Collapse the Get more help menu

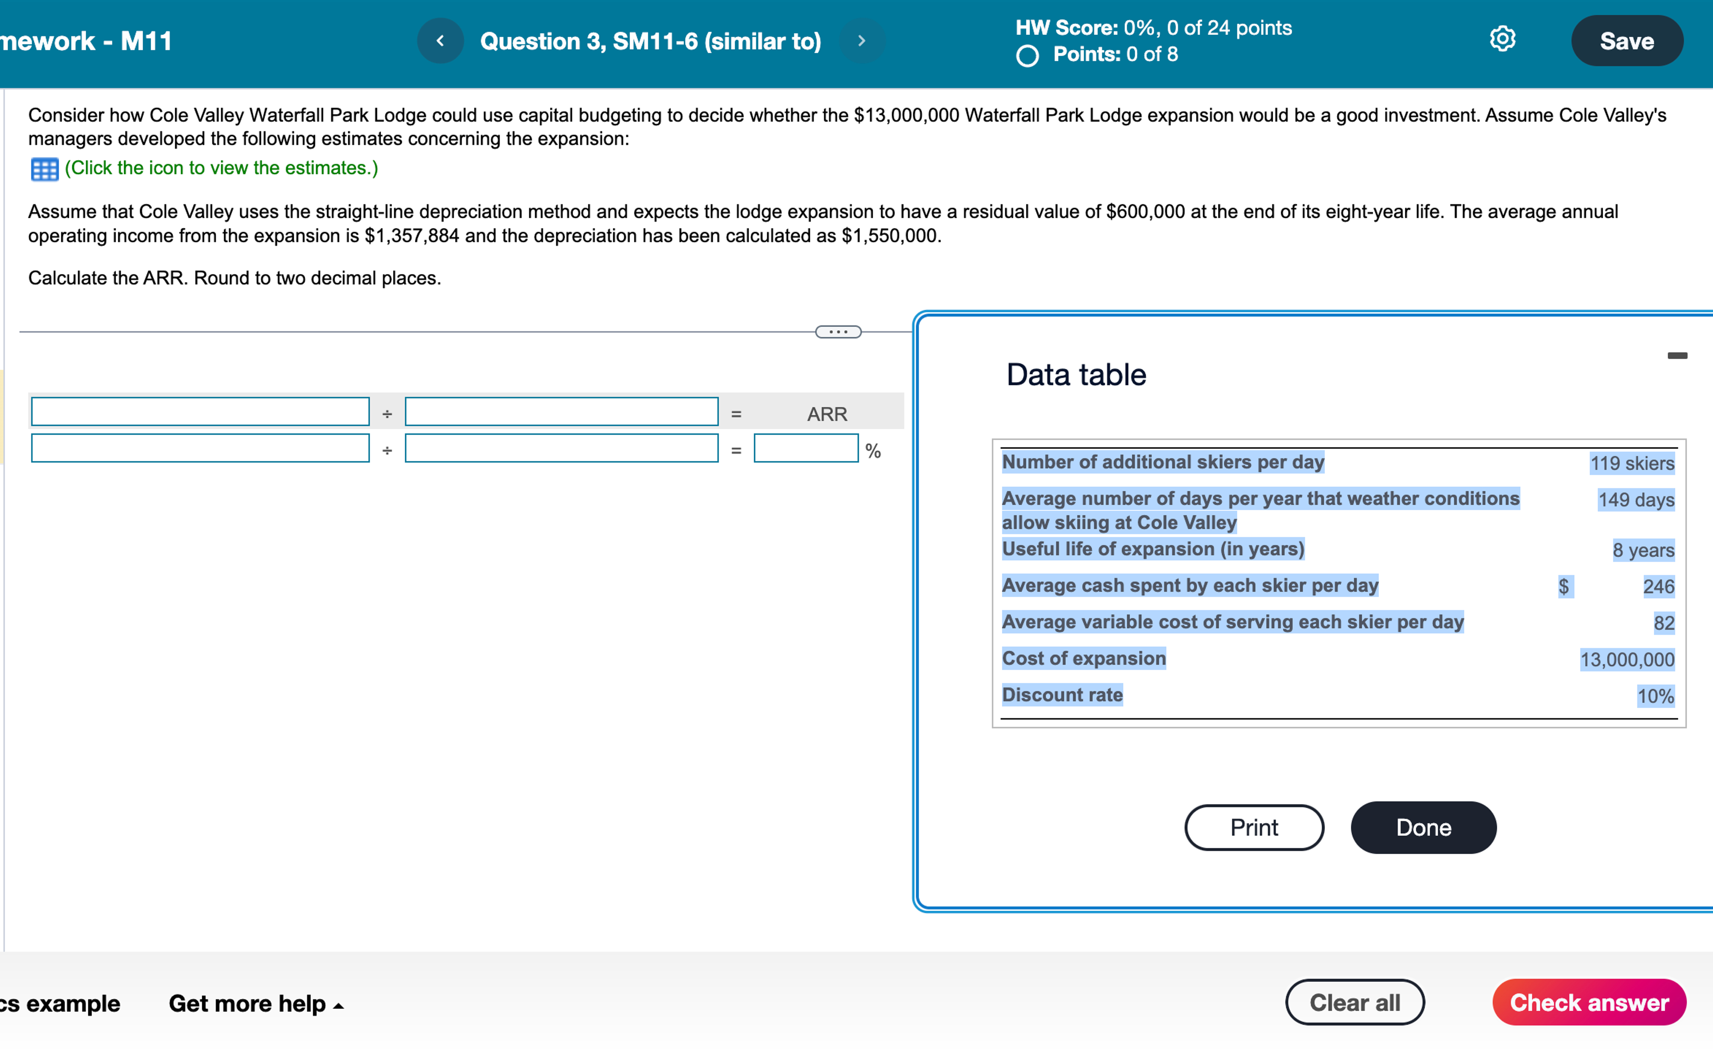[x=256, y=1003]
